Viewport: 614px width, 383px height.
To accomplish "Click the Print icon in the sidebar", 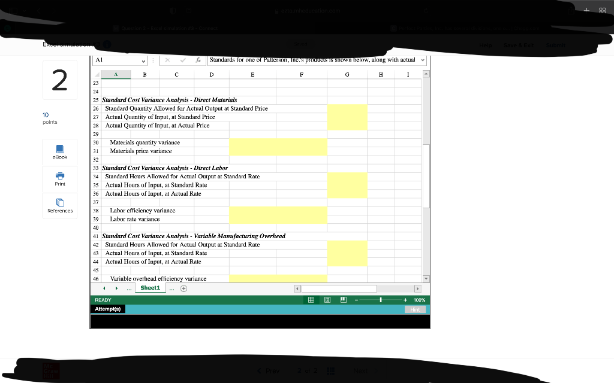I will [x=60, y=177].
